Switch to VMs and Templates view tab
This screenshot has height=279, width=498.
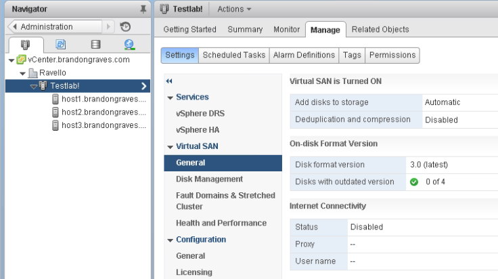[60, 45]
